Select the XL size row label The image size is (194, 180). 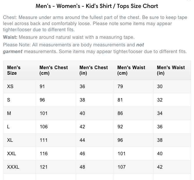(x=10, y=140)
